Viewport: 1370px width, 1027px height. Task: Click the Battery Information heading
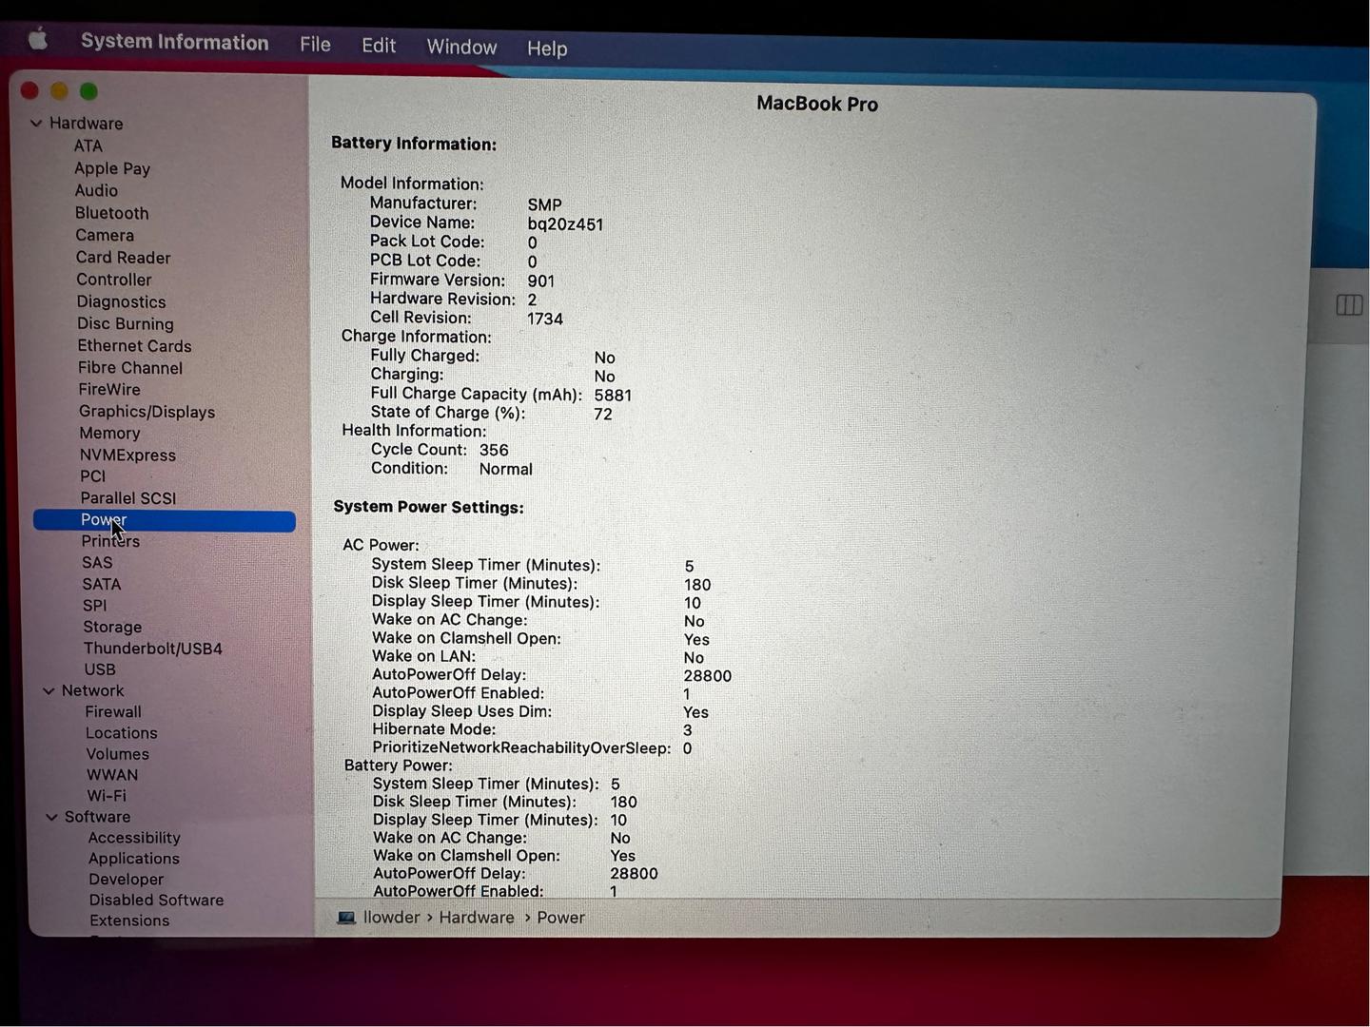(x=414, y=144)
